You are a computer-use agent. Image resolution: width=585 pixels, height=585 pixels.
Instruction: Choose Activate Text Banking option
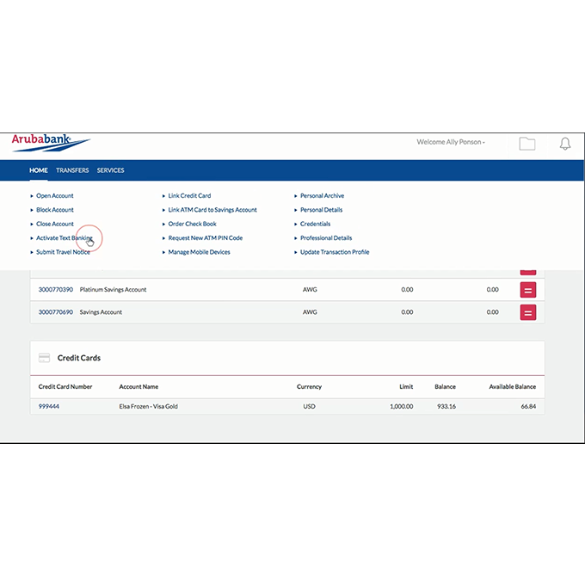64,238
